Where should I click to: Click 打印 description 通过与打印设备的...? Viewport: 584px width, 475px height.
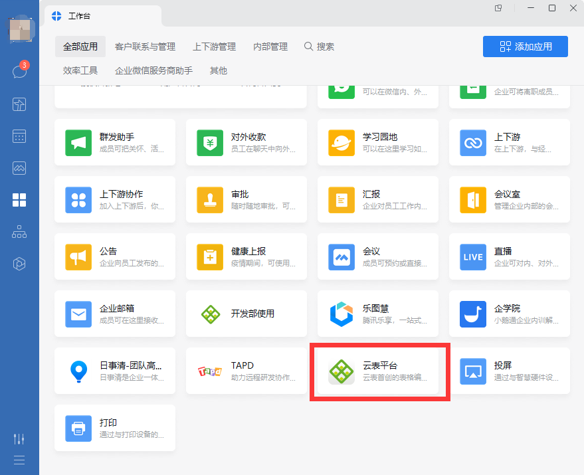[x=132, y=434]
